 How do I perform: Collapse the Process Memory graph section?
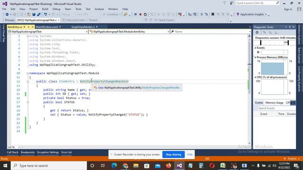255,58
